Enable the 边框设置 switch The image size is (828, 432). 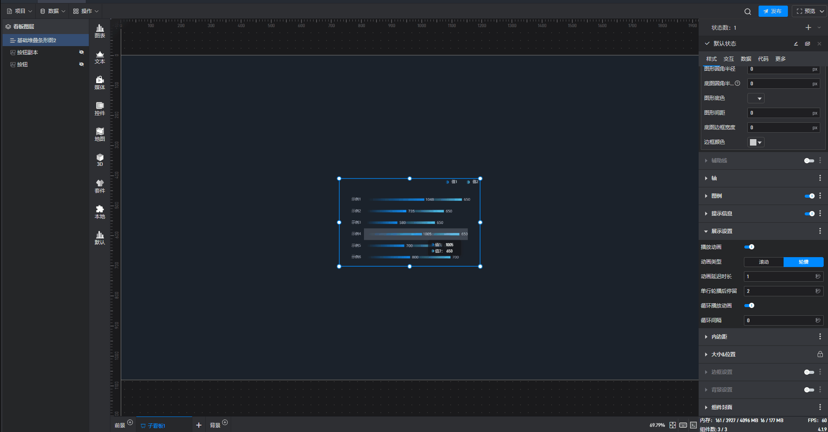(x=809, y=372)
